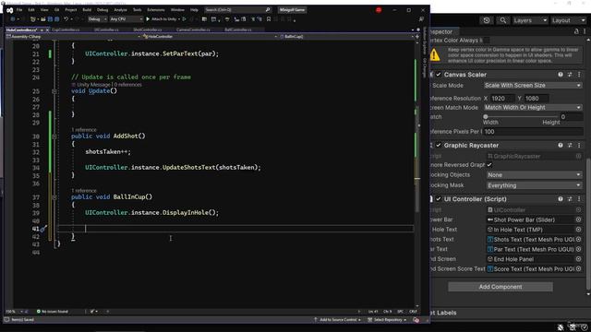Viewport: 591px width, 332px height.
Task: Open the Debug menu in Visual Studio
Action: (103, 10)
